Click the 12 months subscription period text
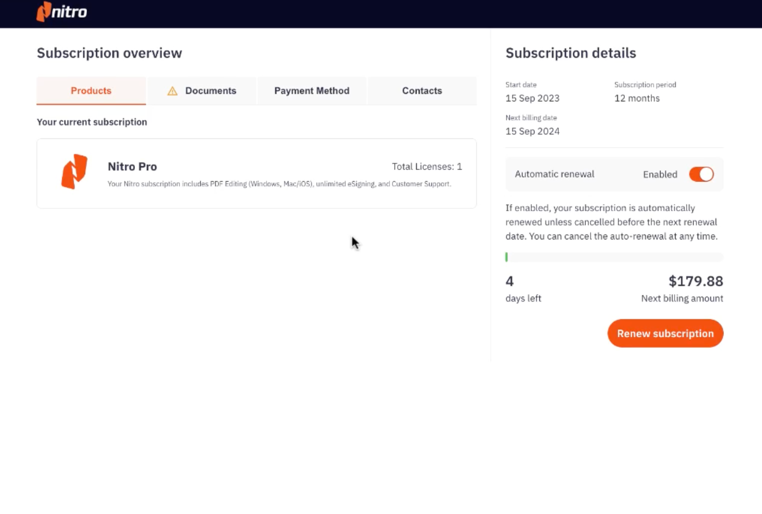This screenshot has height=514, width=762. coord(637,98)
